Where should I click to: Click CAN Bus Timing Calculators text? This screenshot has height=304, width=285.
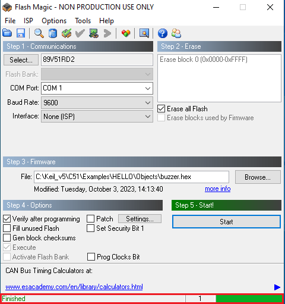coord(49,271)
